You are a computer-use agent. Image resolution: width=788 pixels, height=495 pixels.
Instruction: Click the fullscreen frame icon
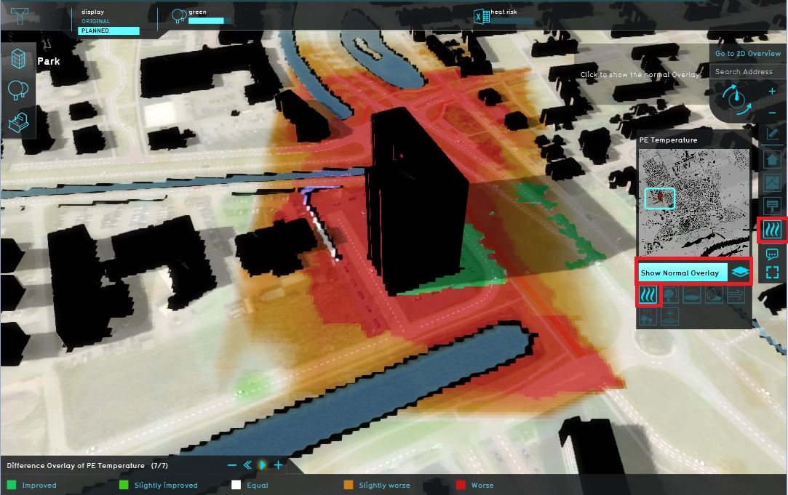[772, 273]
